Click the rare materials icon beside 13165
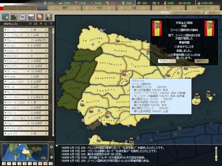The width and height of the screenshot is (222, 166). pyautogui.click(x=76, y=3)
